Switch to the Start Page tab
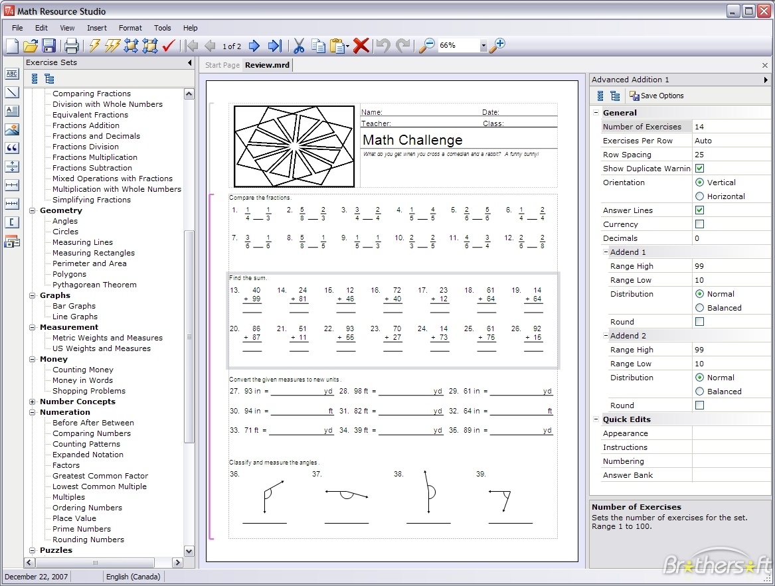Viewport: 775px width, 586px height. pos(222,65)
